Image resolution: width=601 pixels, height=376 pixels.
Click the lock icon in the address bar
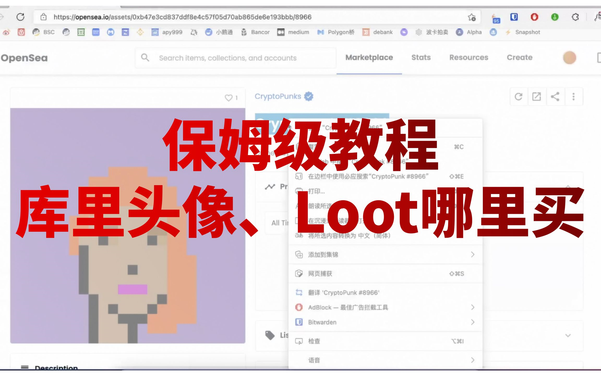(x=43, y=17)
